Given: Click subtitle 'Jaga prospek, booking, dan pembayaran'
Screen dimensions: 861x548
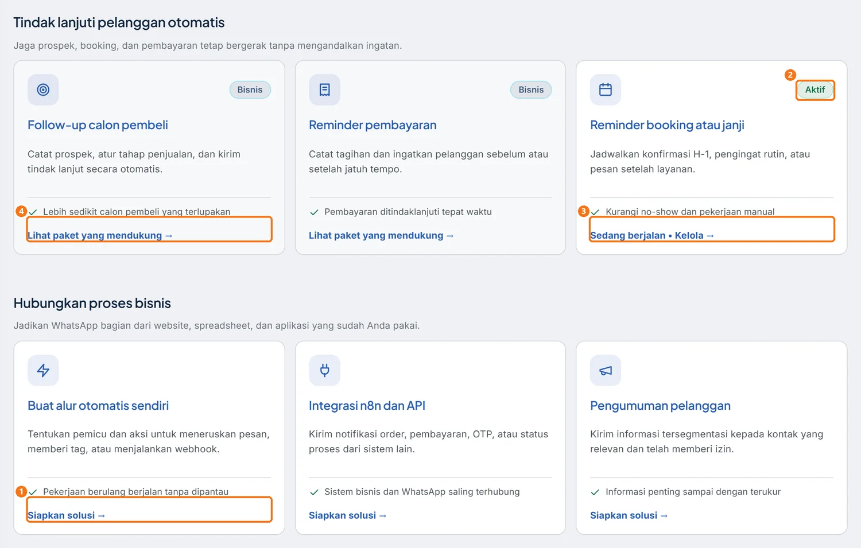Looking at the screenshot, I should click(208, 45).
